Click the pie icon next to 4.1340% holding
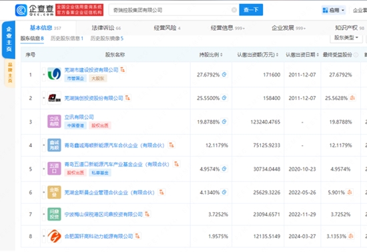Viewport: 367px width, 252px height. (224, 192)
